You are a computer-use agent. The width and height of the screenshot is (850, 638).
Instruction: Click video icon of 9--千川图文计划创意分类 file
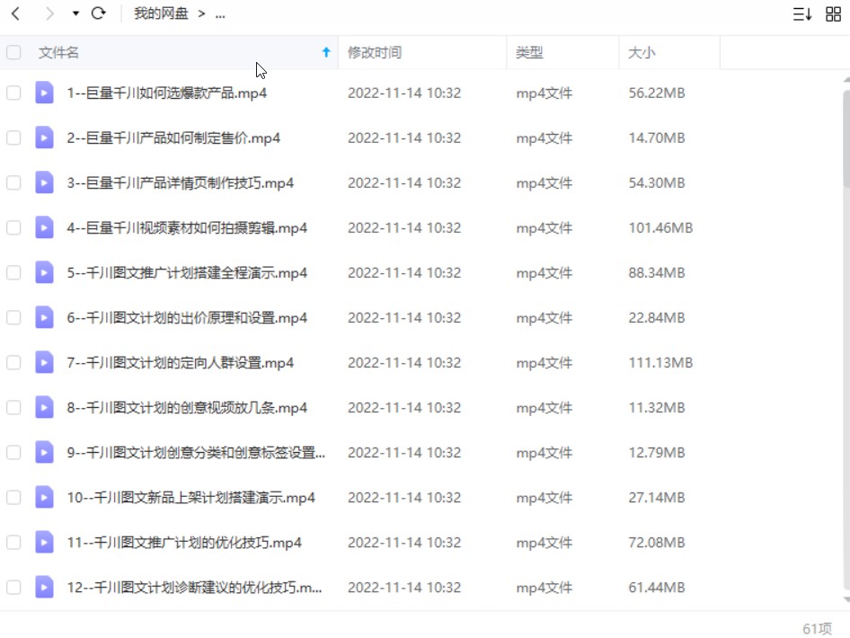pyautogui.click(x=44, y=453)
